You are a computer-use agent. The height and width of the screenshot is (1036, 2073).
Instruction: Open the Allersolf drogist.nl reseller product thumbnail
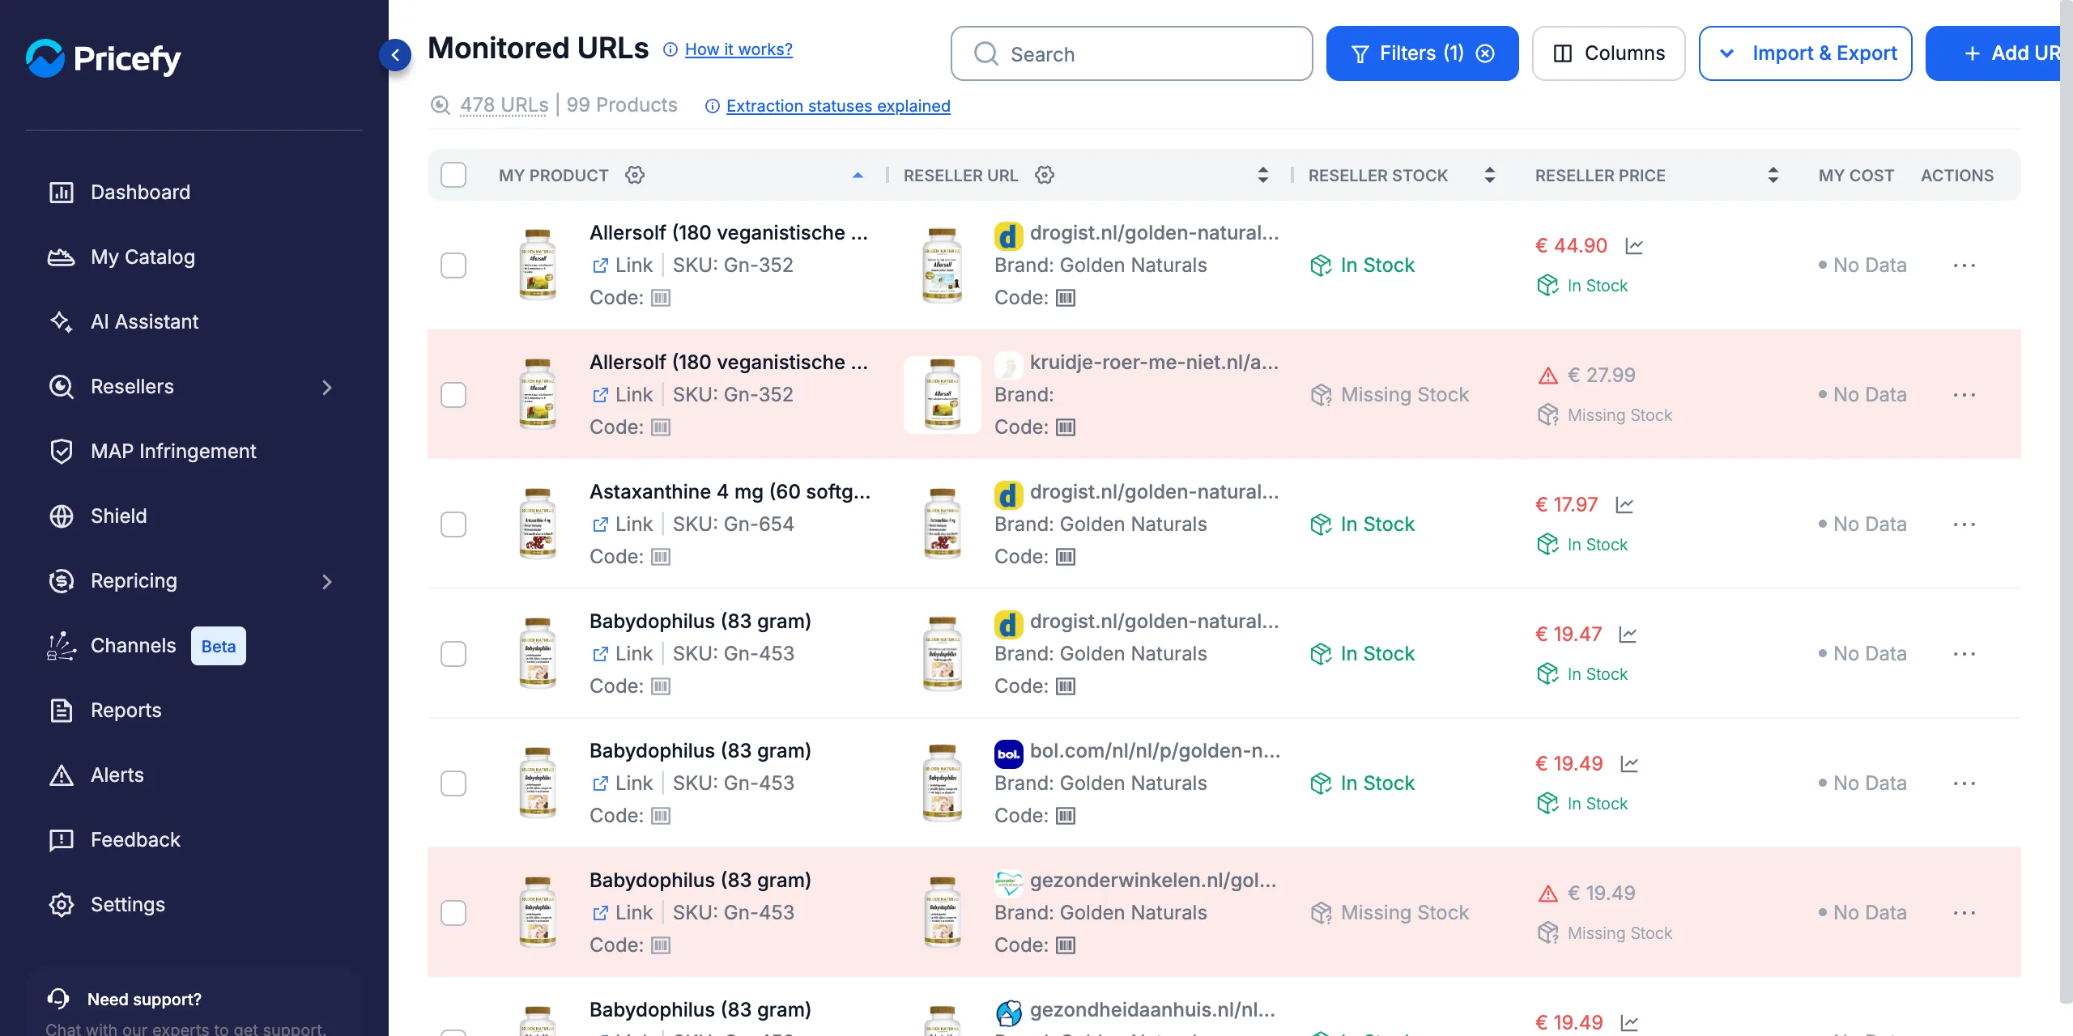[943, 265]
